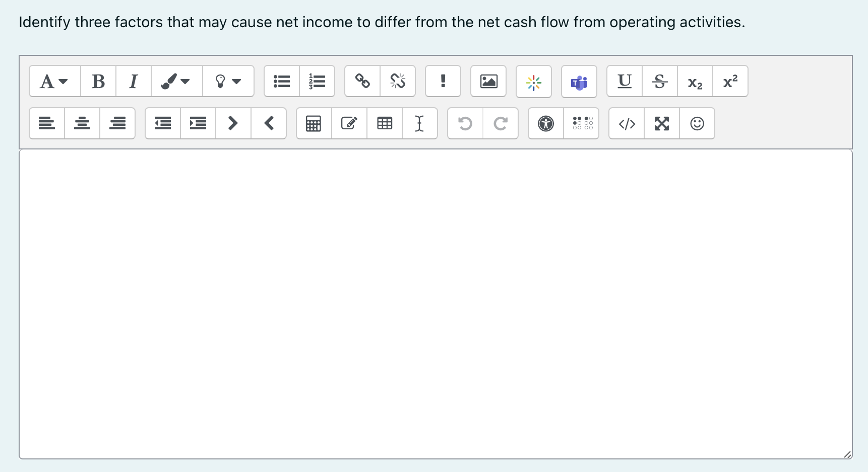Open the equation editor
The width and height of the screenshot is (868, 472).
coord(314,123)
